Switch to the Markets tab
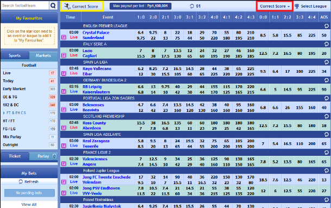Viewport: 331px width, 208px height. (x=43, y=55)
